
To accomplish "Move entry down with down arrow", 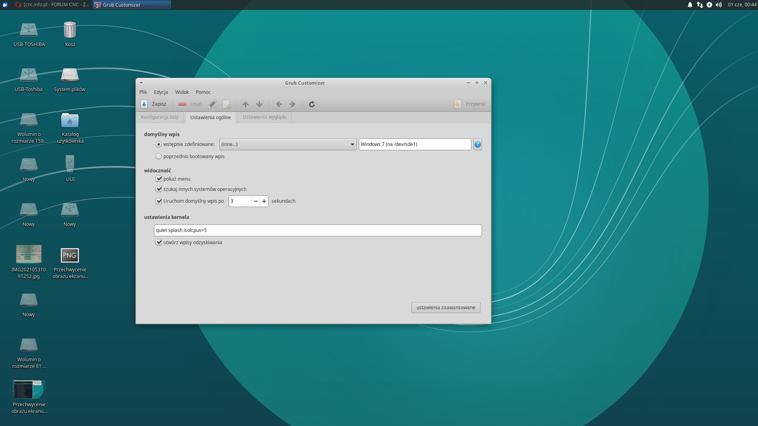I will pyautogui.click(x=259, y=104).
